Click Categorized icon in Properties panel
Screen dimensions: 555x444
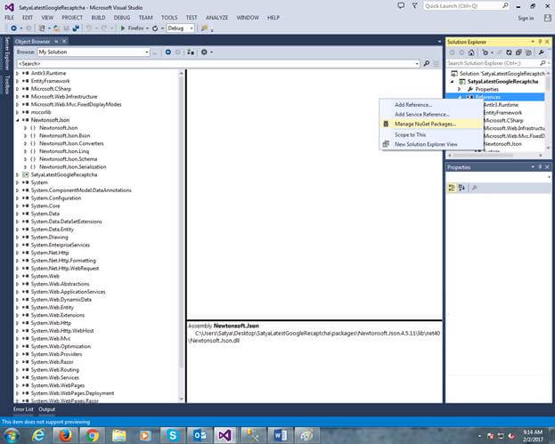click(452, 188)
